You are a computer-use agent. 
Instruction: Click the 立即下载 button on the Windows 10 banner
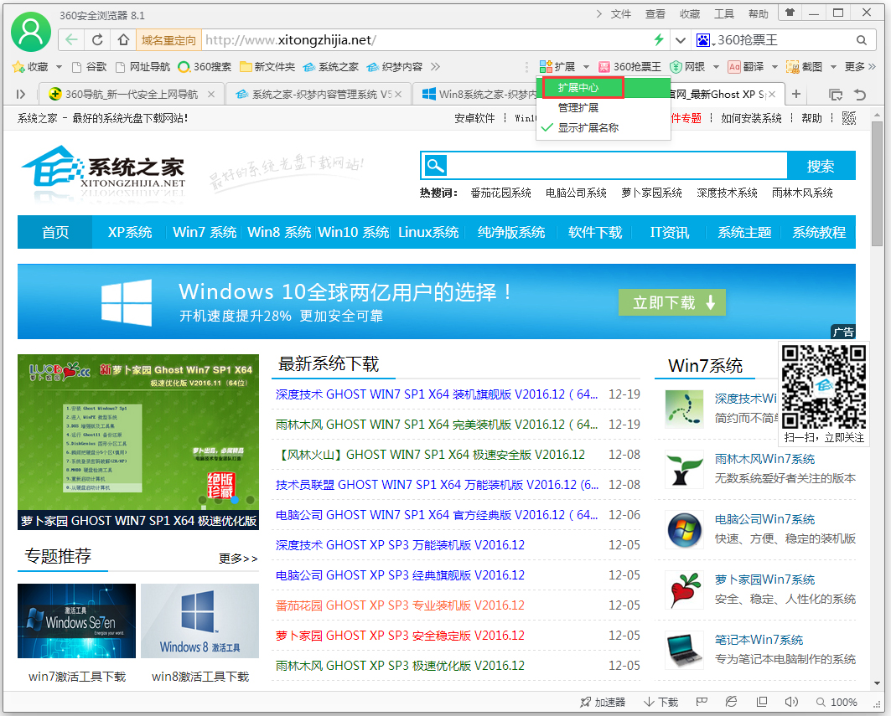tap(671, 302)
